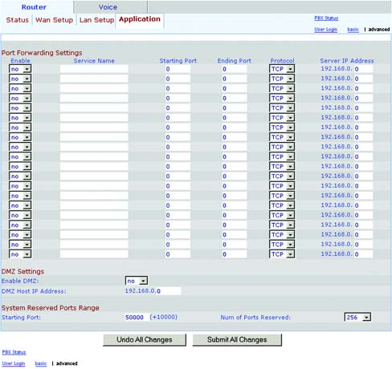This screenshot has height=369, width=392.
Task: Expand the first row's Protocol TCP dropdown
Action: coord(282,69)
